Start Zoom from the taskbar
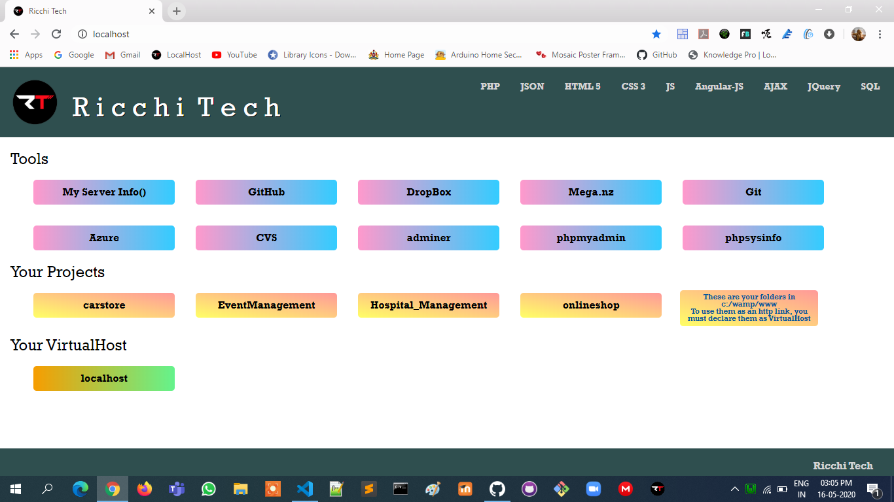The width and height of the screenshot is (894, 502). (593, 488)
